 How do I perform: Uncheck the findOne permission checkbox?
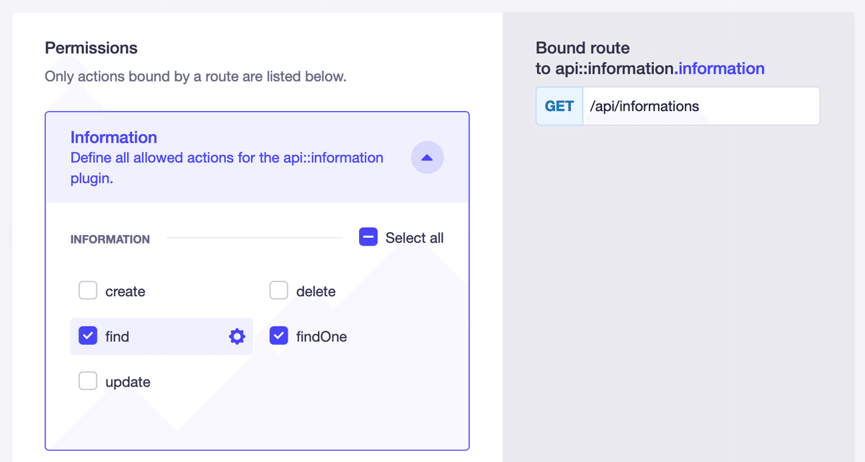tap(279, 336)
